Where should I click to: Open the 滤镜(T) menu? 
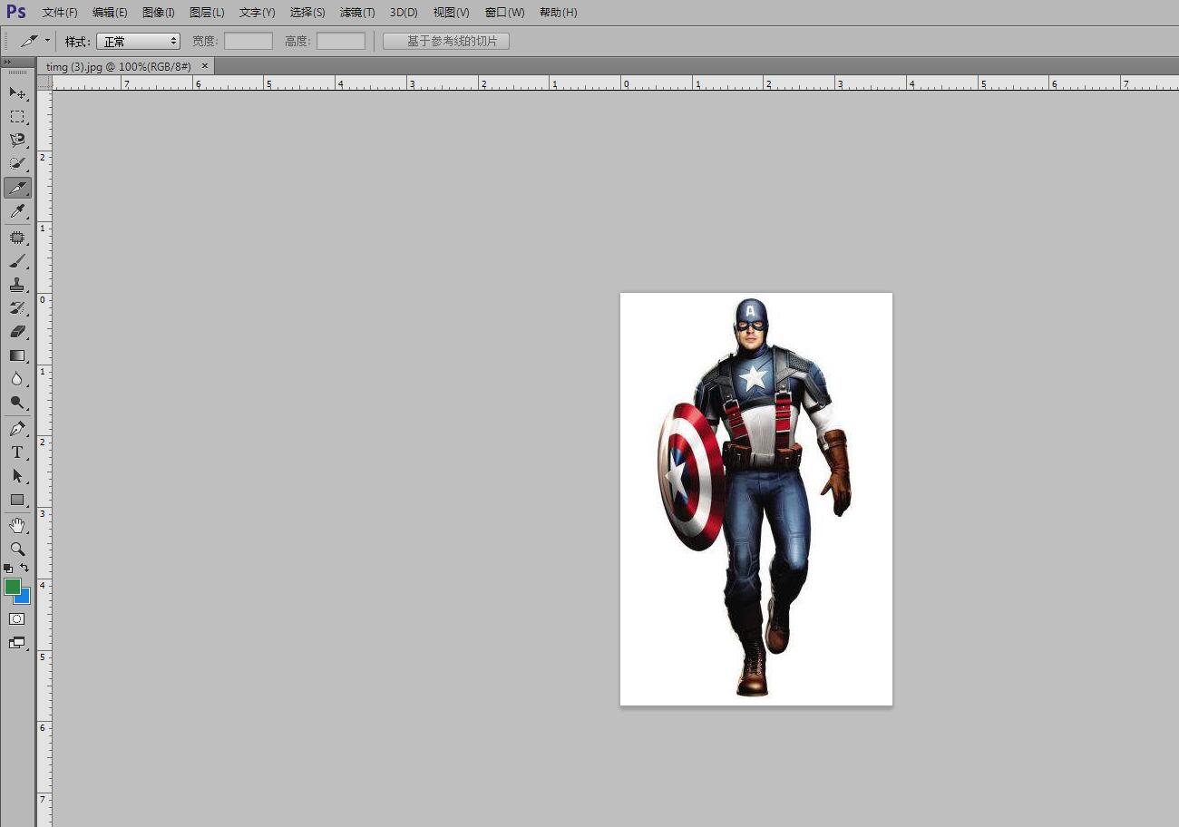[x=356, y=13]
